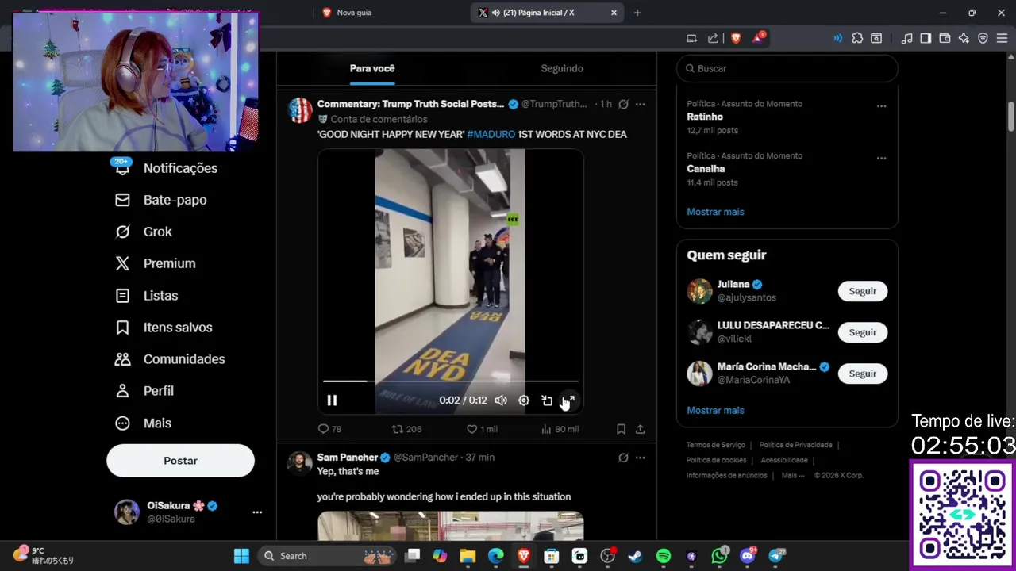This screenshot has height=571, width=1016.
Task: Enable picture-in-picture on the video
Action: click(547, 400)
